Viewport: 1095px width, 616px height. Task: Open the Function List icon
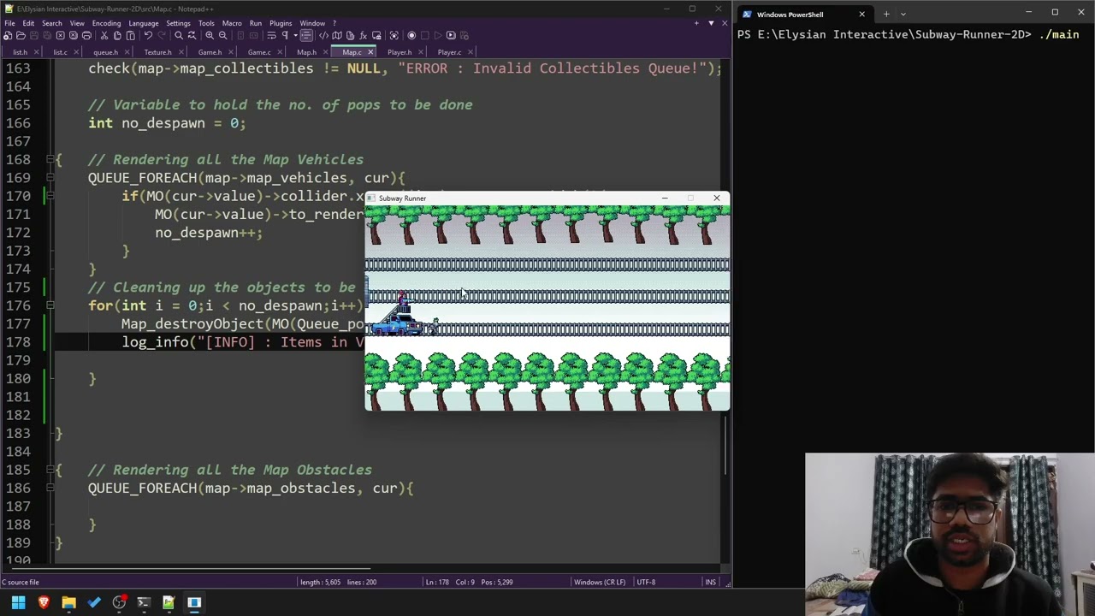click(x=363, y=35)
